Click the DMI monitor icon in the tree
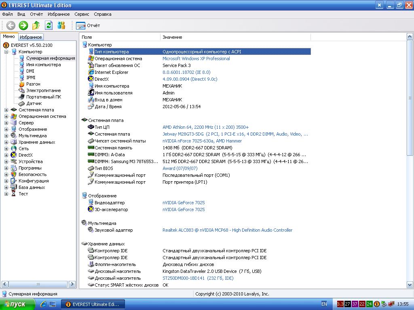The height and width of the screenshot is (310, 414). pyautogui.click(x=22, y=71)
